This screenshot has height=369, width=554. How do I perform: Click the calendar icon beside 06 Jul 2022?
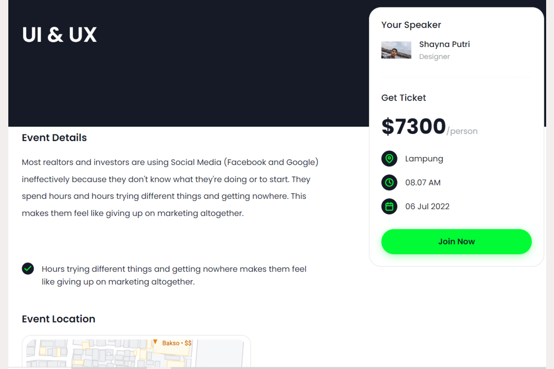click(389, 206)
